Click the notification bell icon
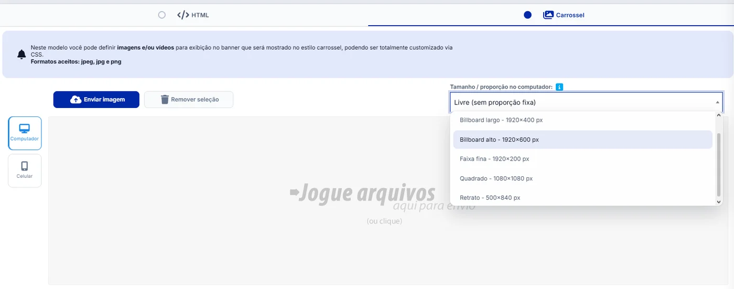Viewport: 734px width, 289px height. (x=21, y=54)
